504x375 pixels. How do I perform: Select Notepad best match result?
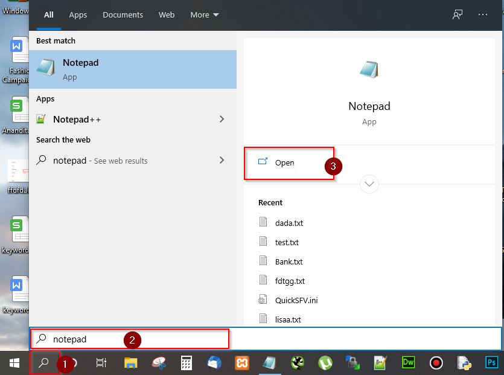tap(133, 69)
